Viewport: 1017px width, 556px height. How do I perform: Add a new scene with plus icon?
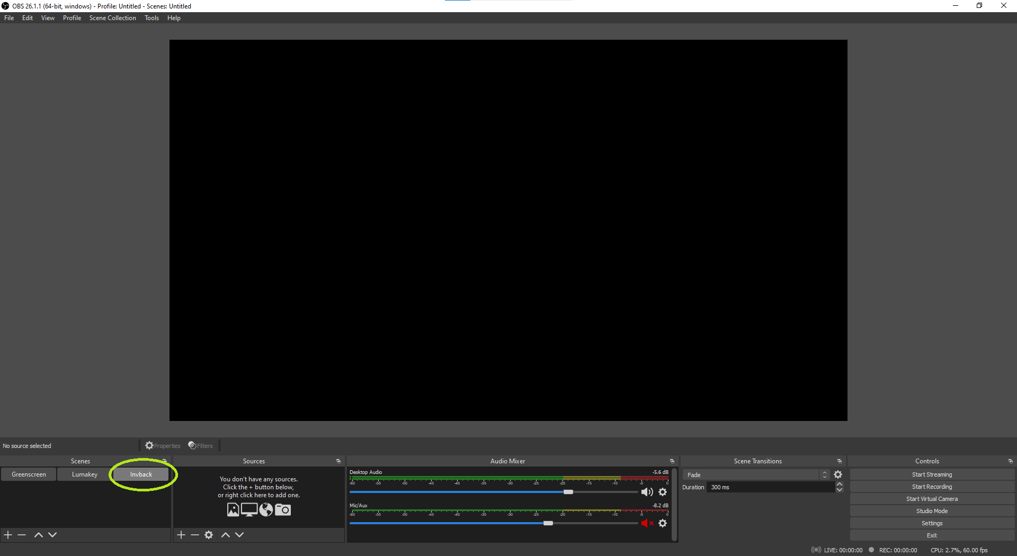(x=8, y=535)
